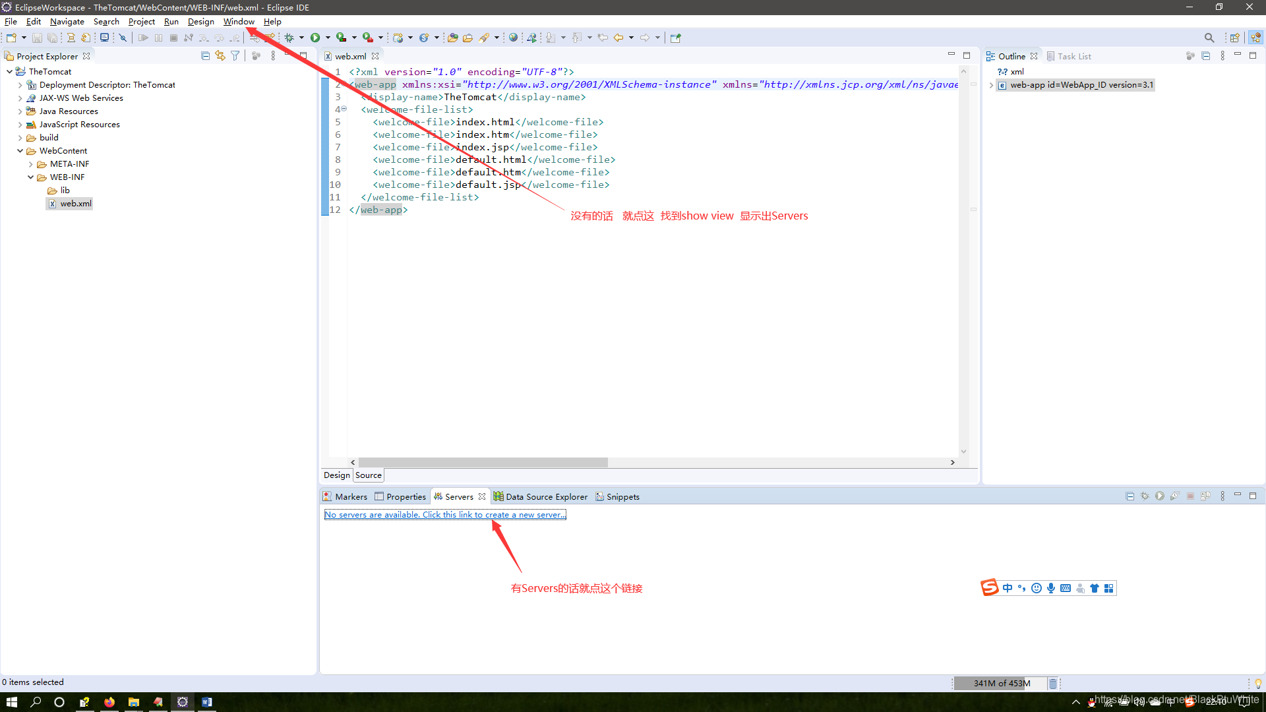Image resolution: width=1266 pixels, height=712 pixels.
Task: Close the Servers view tab
Action: pos(482,496)
